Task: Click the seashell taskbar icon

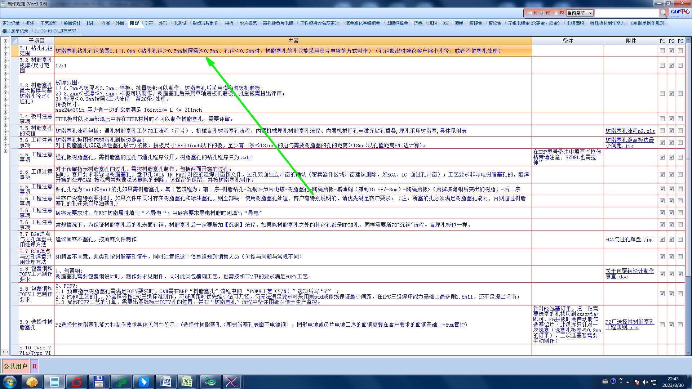Action: click(32, 381)
